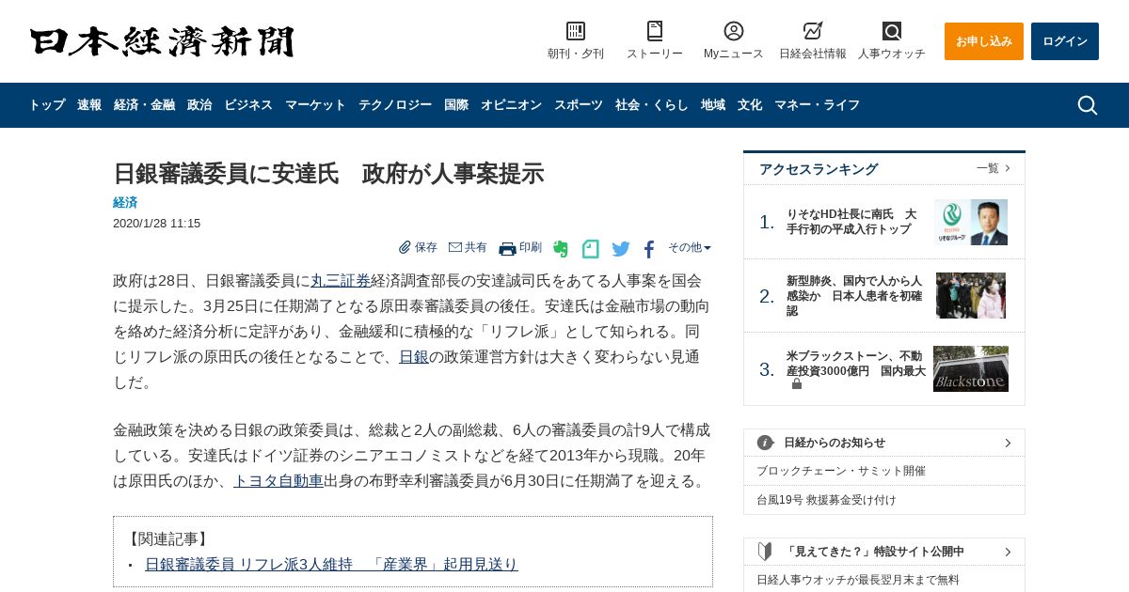1129x592 pixels.
Task: Open the 朝刊・夕刊 newspaper icon
Action: point(576,31)
